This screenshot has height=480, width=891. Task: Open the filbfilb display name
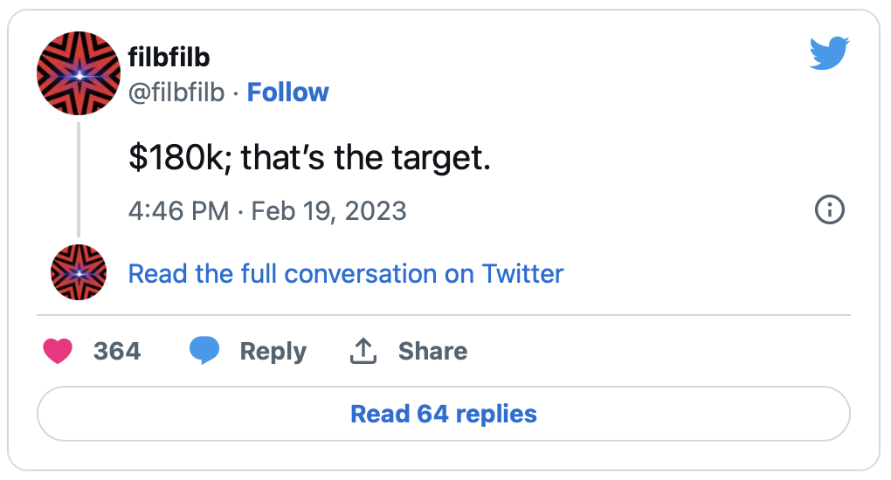pyautogui.click(x=169, y=58)
